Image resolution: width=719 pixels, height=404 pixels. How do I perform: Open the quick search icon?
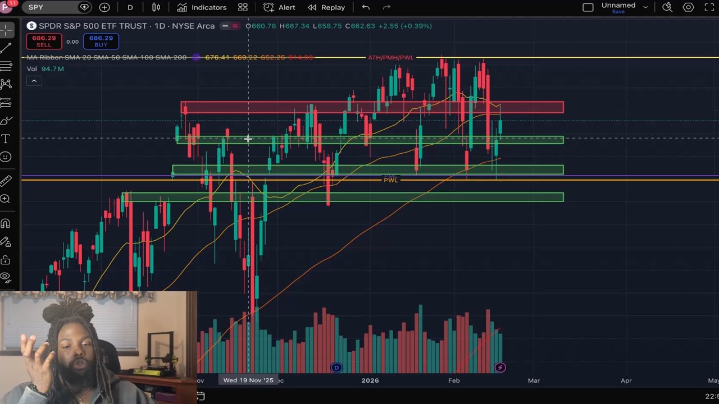pos(667,7)
